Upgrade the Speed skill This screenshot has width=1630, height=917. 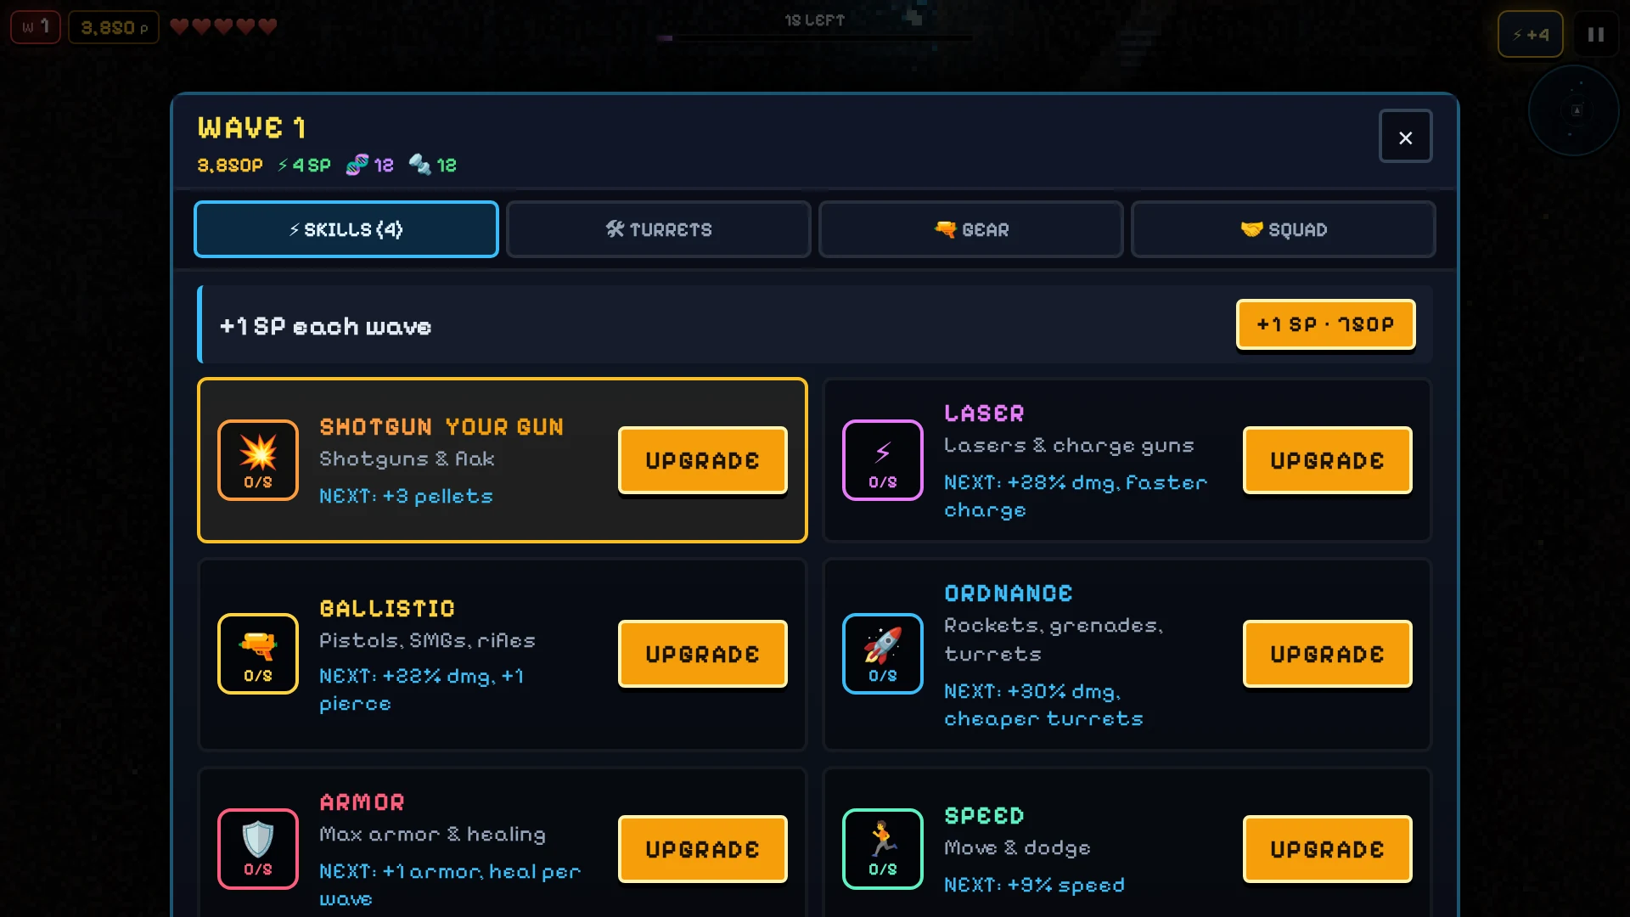(x=1328, y=849)
